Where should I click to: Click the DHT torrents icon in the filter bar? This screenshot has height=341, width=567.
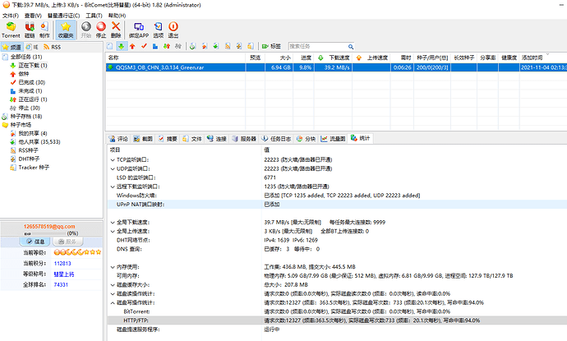[x=239, y=46]
